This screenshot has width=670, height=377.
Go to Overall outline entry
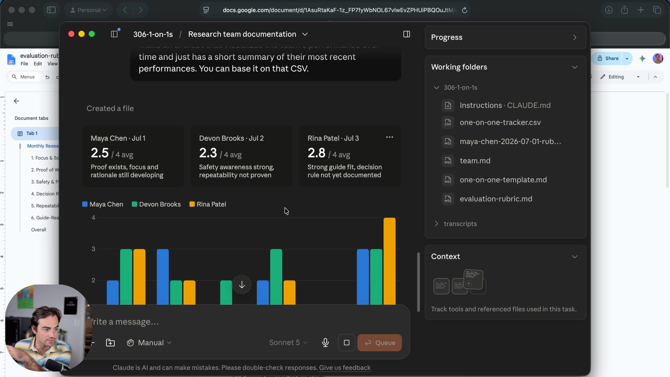(39, 230)
